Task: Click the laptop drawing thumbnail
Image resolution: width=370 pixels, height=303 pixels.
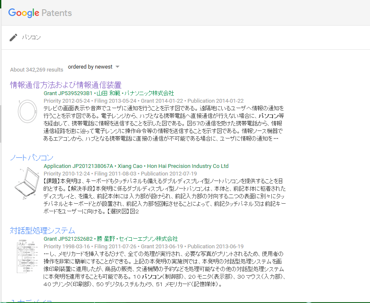Action: [26, 183]
